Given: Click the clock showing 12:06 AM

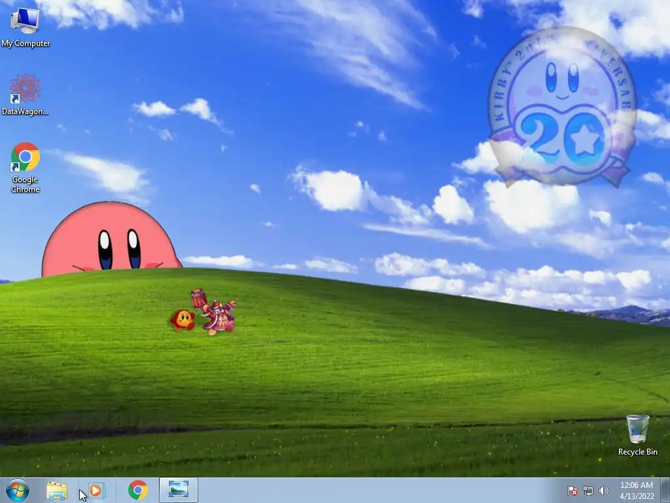Looking at the screenshot, I should point(636,485).
